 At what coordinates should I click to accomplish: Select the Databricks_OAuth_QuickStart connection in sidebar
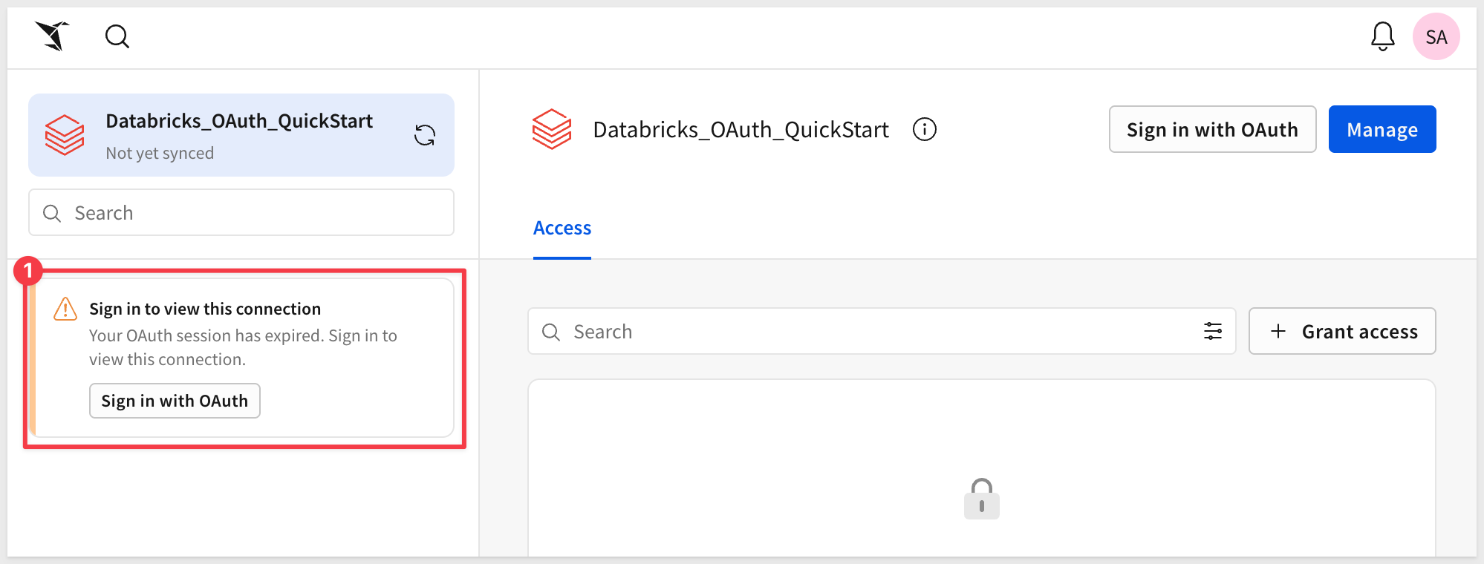click(x=239, y=121)
